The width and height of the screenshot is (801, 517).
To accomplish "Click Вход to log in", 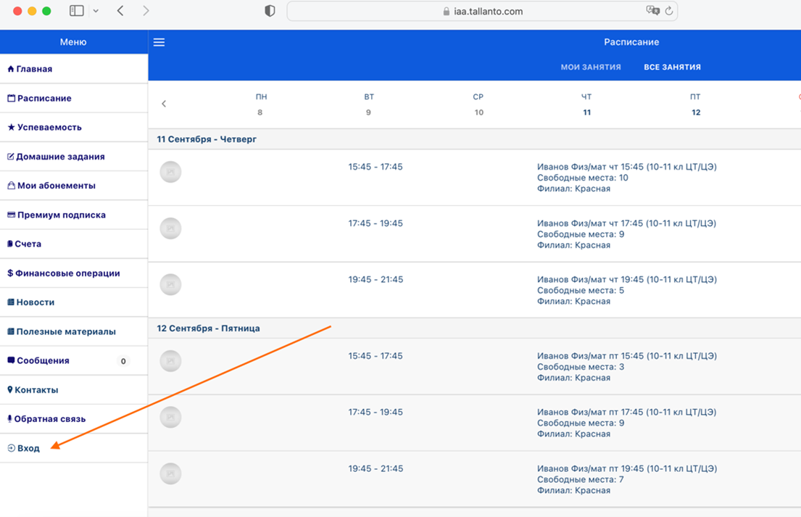I will [x=28, y=448].
